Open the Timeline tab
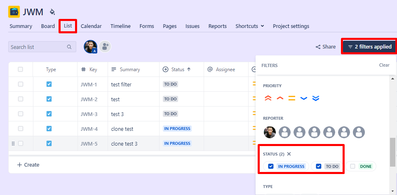Screen dimensions: 397x195 (x=120, y=26)
